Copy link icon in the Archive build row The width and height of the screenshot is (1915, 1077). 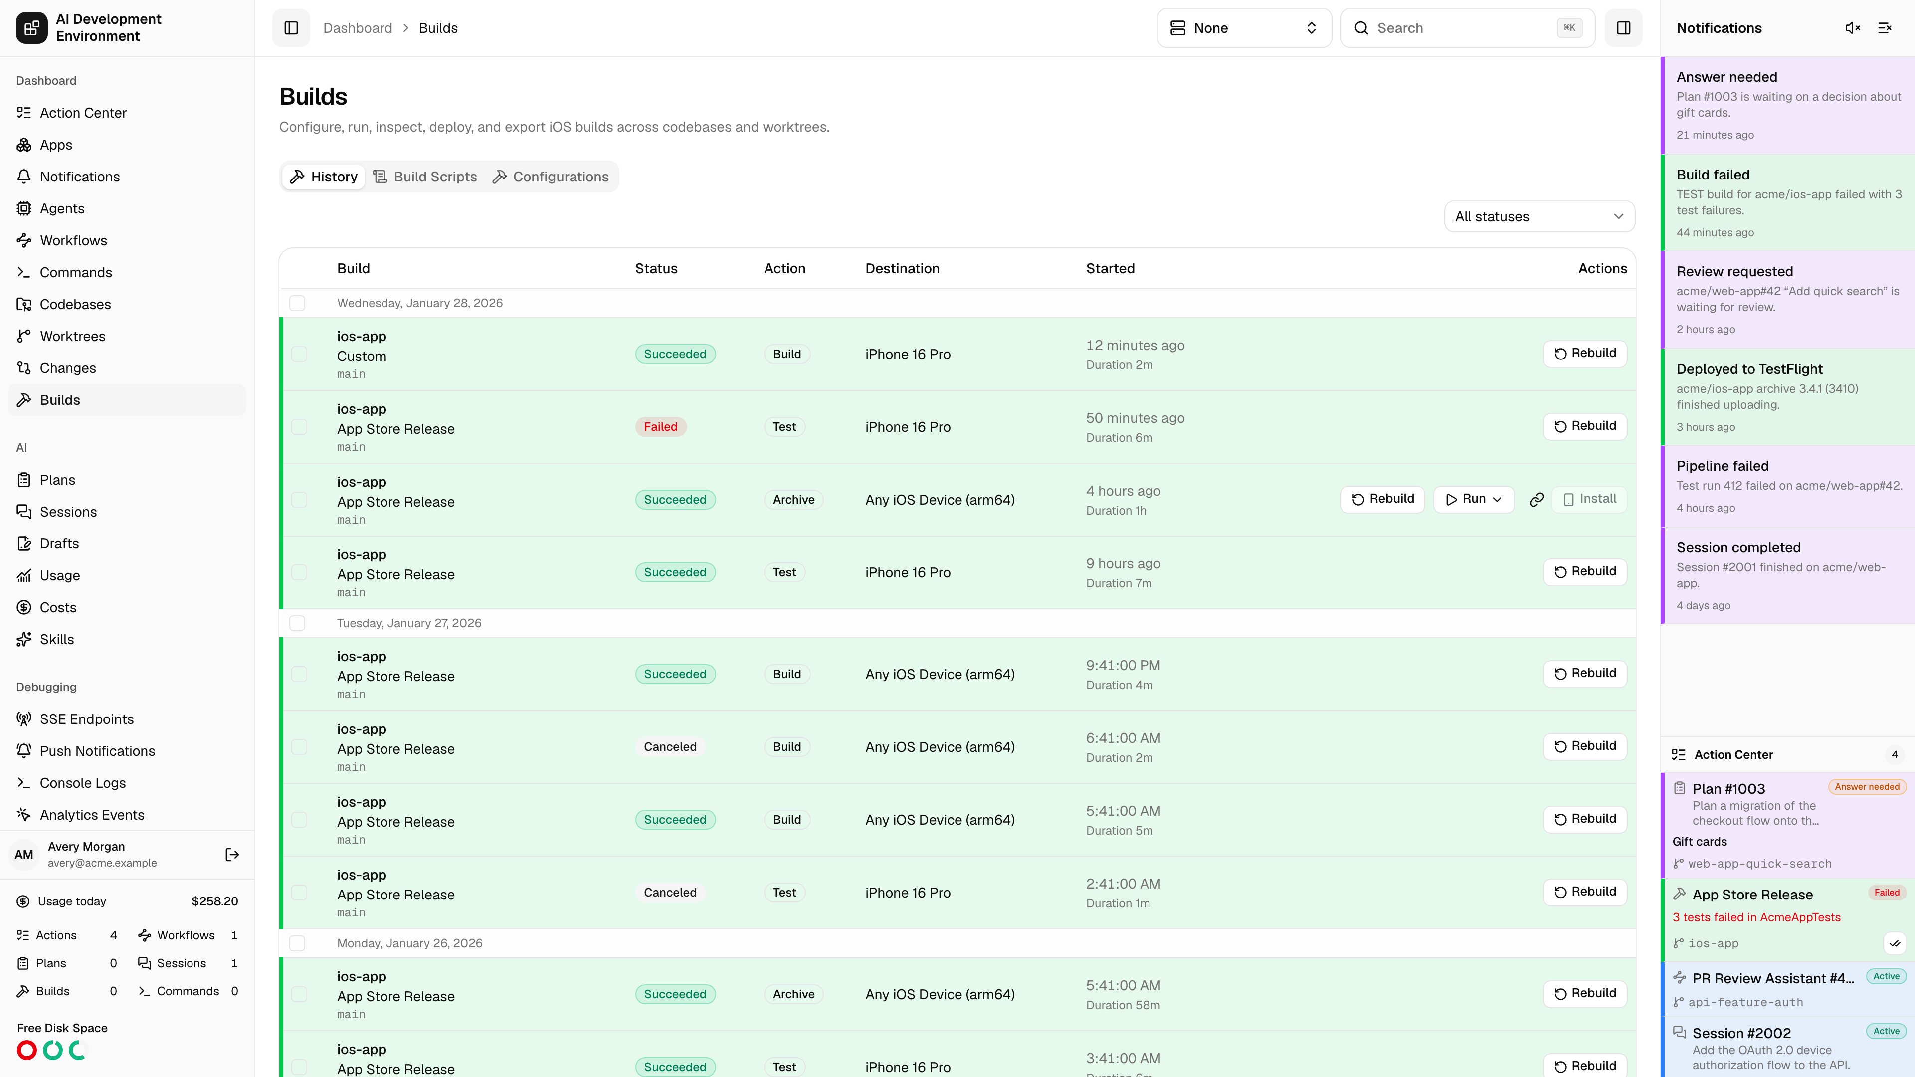(1536, 500)
